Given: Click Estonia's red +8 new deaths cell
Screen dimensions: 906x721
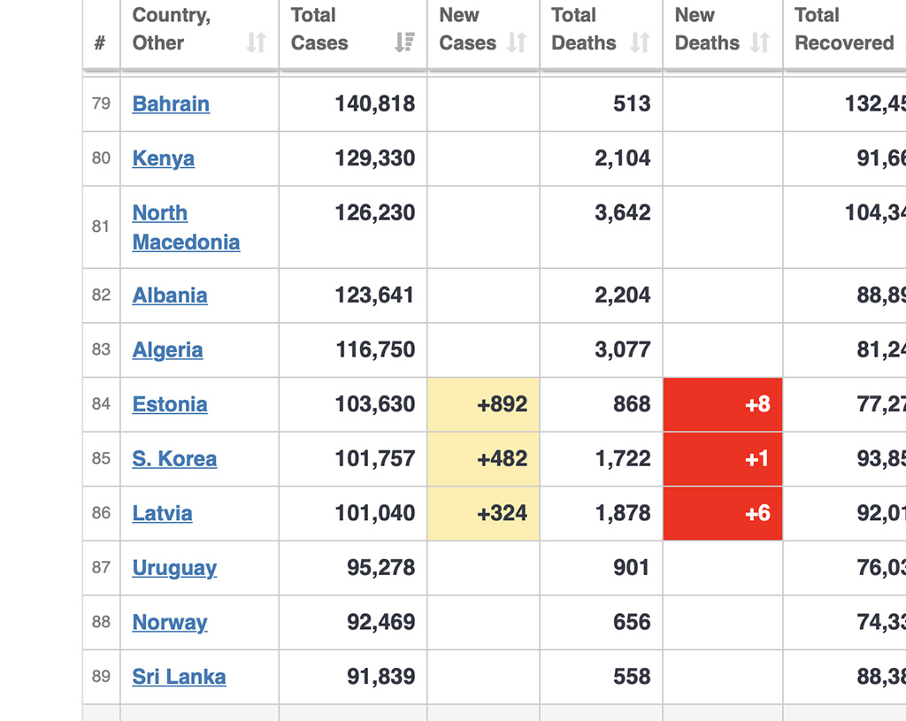Looking at the screenshot, I should (x=723, y=404).
